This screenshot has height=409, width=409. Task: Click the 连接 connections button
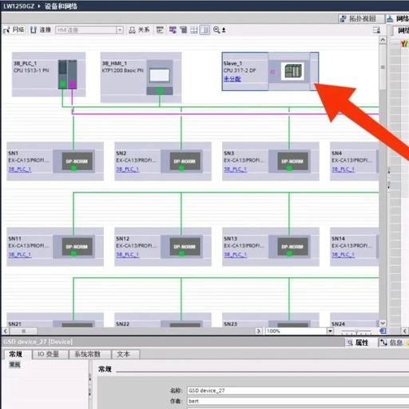[x=41, y=30]
